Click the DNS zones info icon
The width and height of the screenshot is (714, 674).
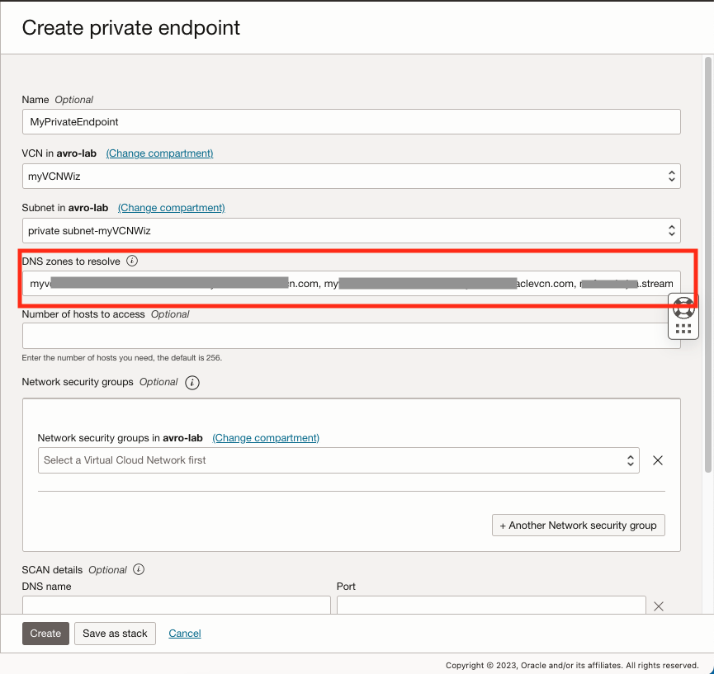[132, 262]
